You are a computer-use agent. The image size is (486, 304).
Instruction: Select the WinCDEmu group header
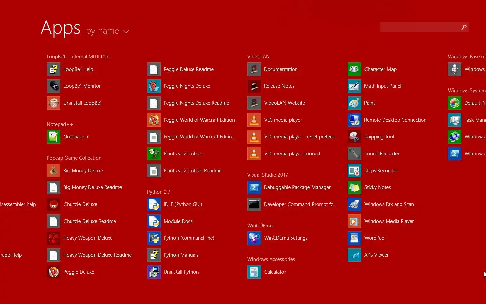pos(260,226)
